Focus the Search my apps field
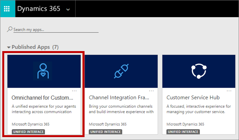Viewport: 239px width, 140px height. (x=56, y=30)
